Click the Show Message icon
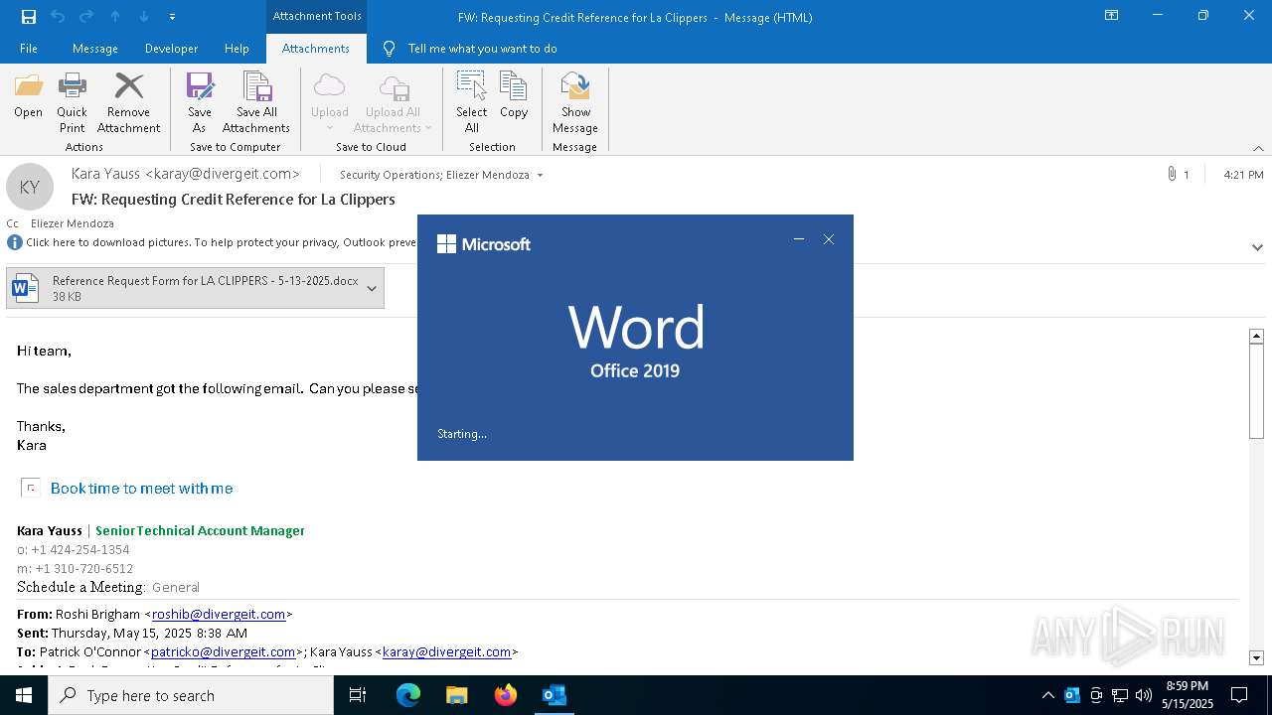 tap(575, 103)
